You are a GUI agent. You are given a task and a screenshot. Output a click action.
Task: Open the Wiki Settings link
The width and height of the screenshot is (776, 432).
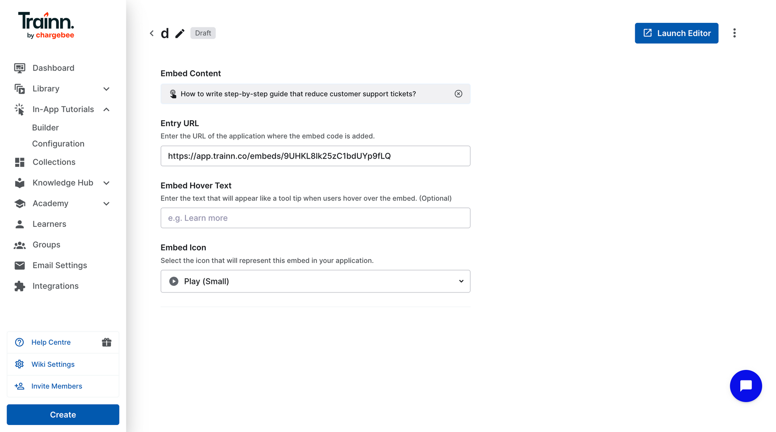(53, 364)
